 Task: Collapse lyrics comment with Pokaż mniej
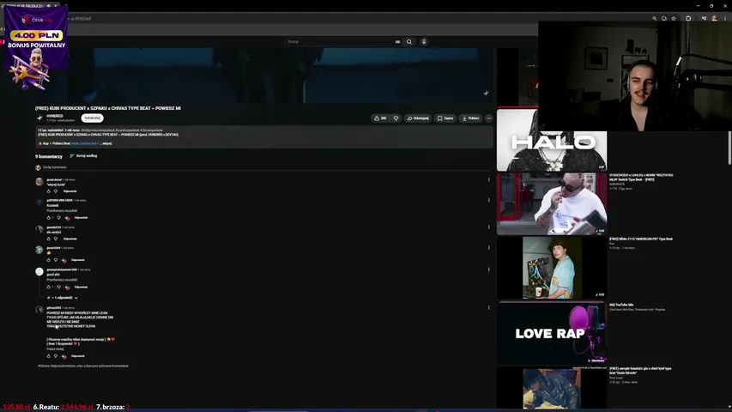click(x=55, y=349)
